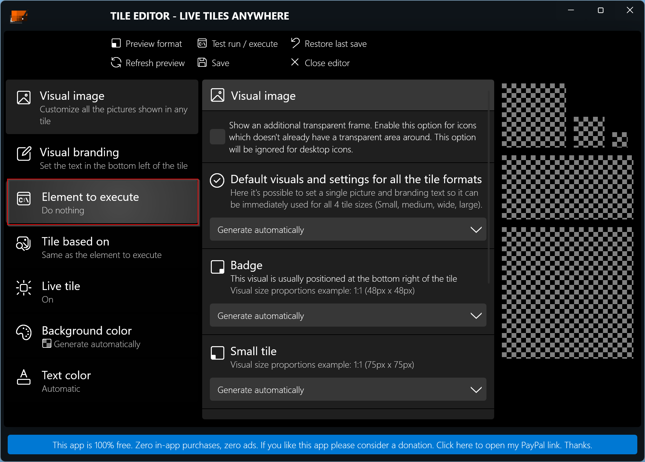
Task: Click the Restore last save arrow icon
Action: tap(295, 43)
